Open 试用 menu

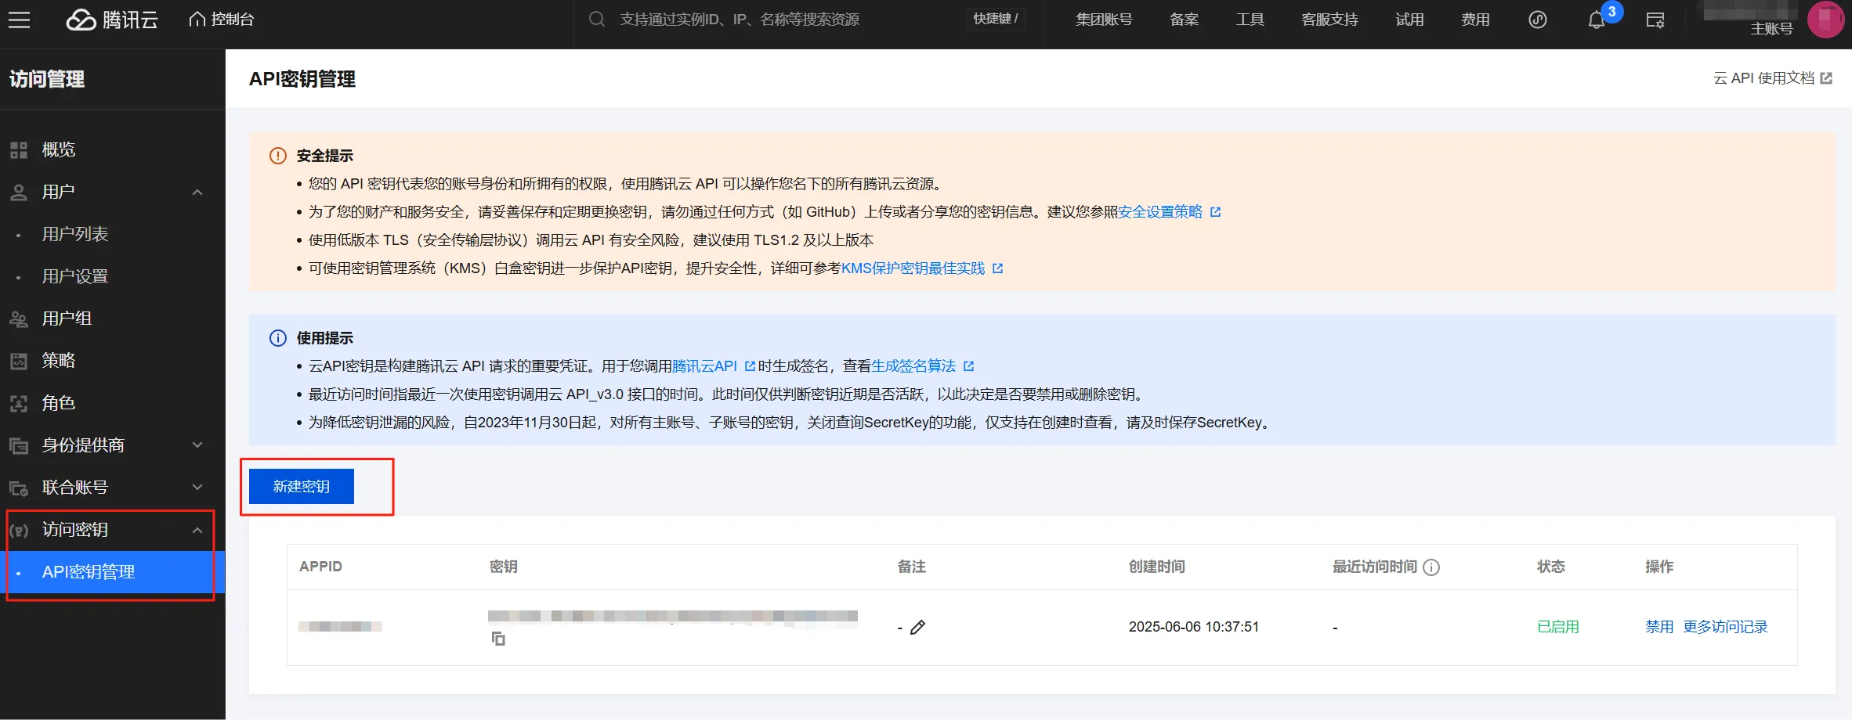point(1409,20)
